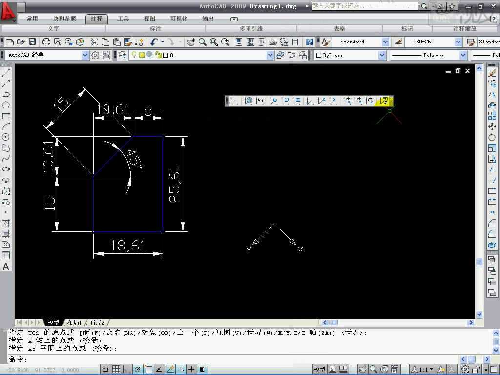Click the command line input 命令:
500x375 pixels.
[x=234, y=359]
